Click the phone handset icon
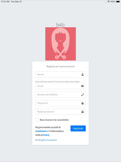 click(83, 95)
